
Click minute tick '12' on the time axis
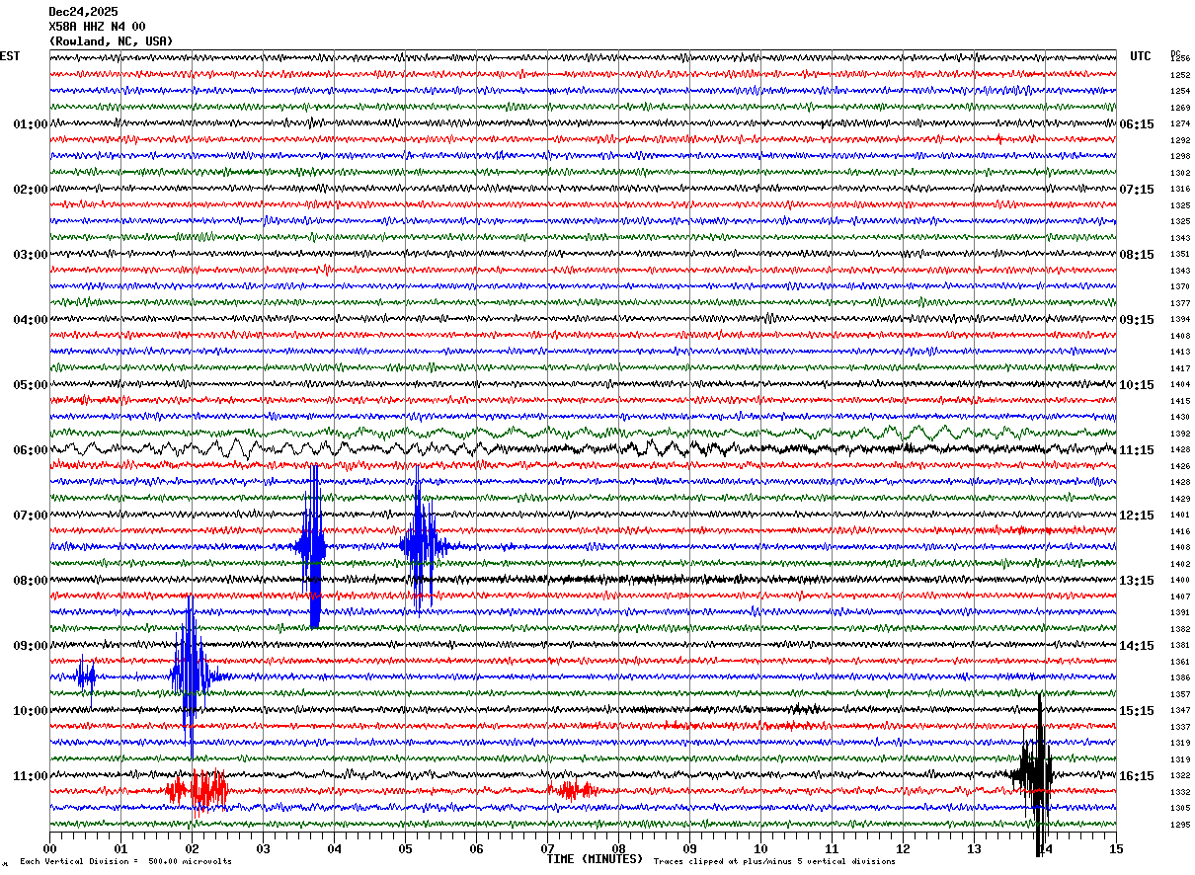[x=903, y=848]
